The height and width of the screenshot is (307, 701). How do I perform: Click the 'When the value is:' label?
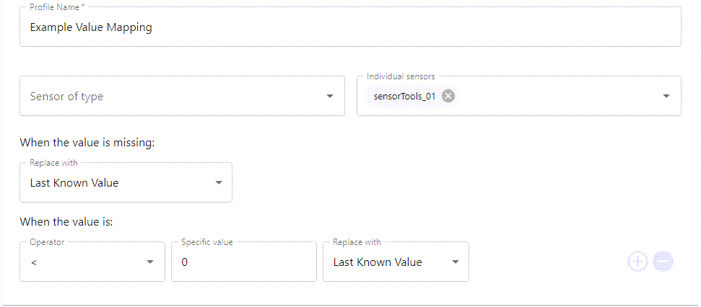pos(66,222)
